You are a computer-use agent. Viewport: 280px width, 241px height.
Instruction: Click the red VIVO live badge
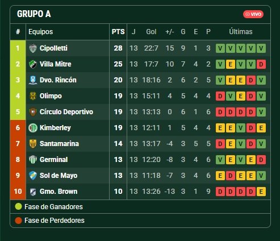(x=253, y=14)
